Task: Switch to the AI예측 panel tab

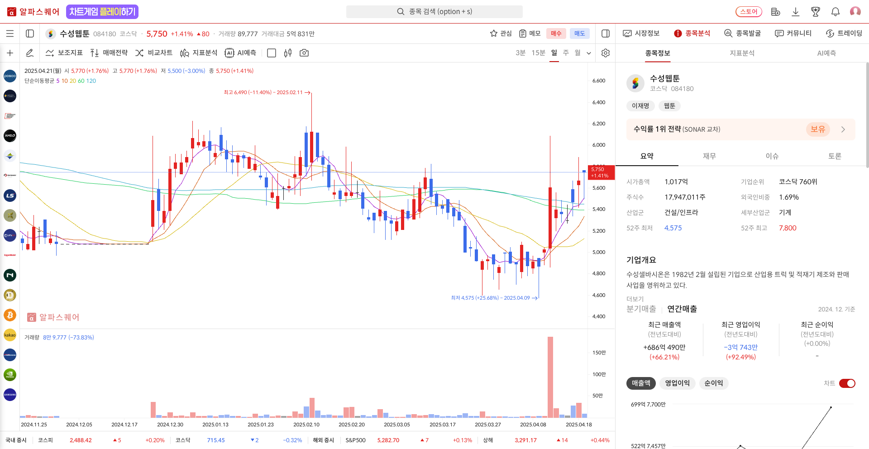Action: point(826,53)
